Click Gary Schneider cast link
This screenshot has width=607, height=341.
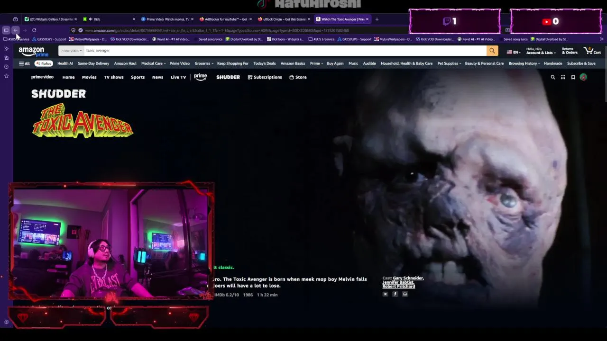408,278
